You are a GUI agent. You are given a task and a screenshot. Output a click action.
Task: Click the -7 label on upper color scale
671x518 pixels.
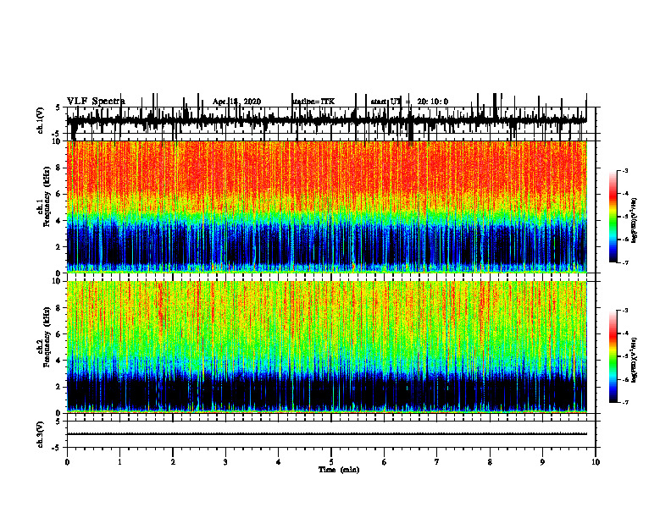625,262
